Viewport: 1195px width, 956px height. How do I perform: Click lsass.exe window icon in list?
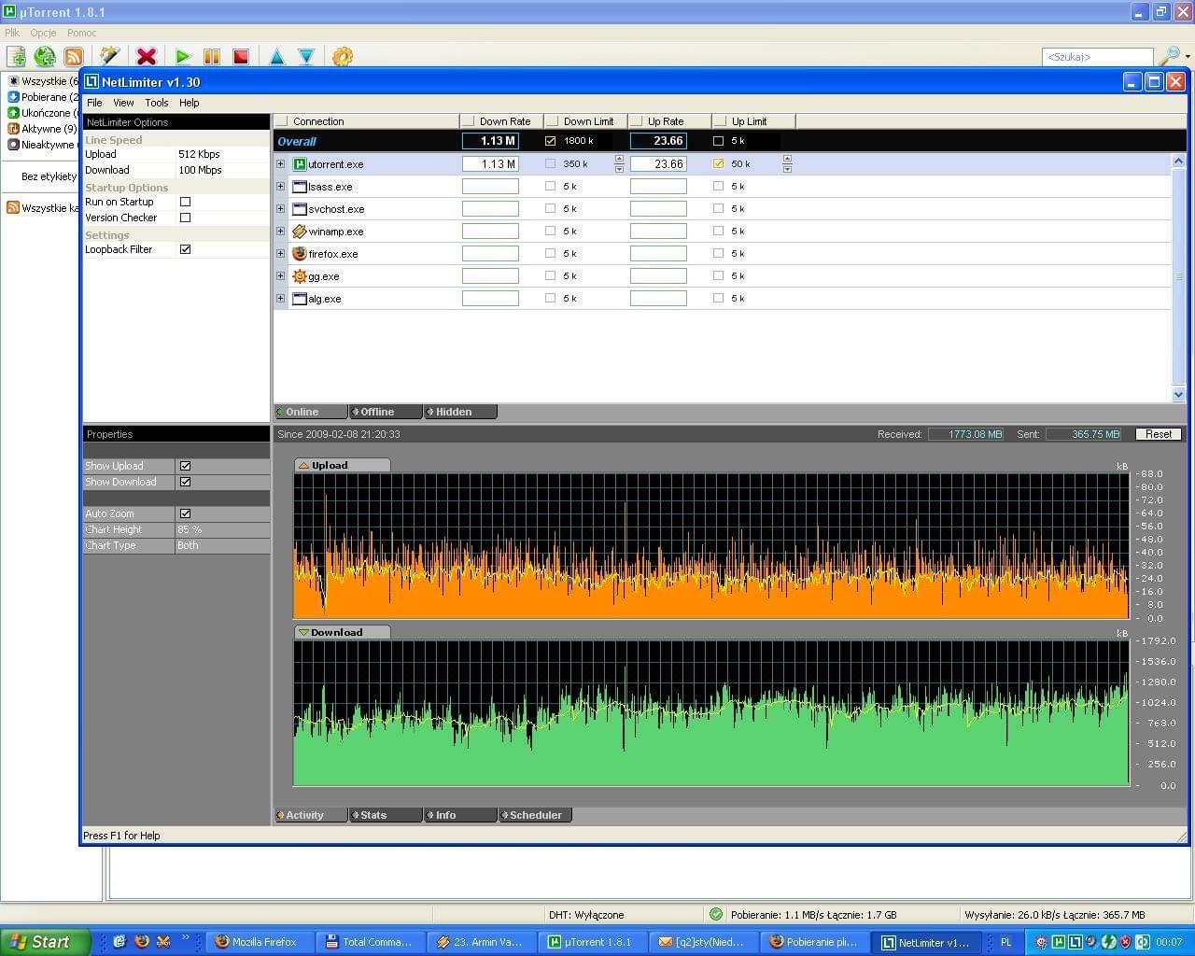300,187
